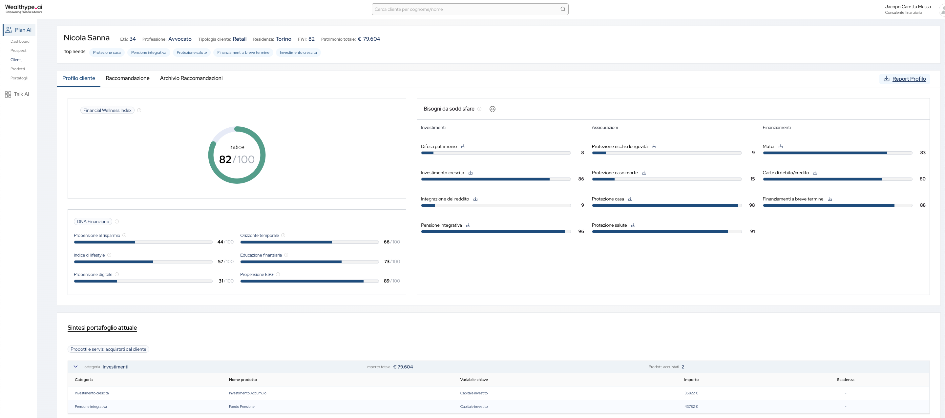Click download icon beside Protezione caso morte
Viewport: 945px width, 418px height.
(644, 173)
